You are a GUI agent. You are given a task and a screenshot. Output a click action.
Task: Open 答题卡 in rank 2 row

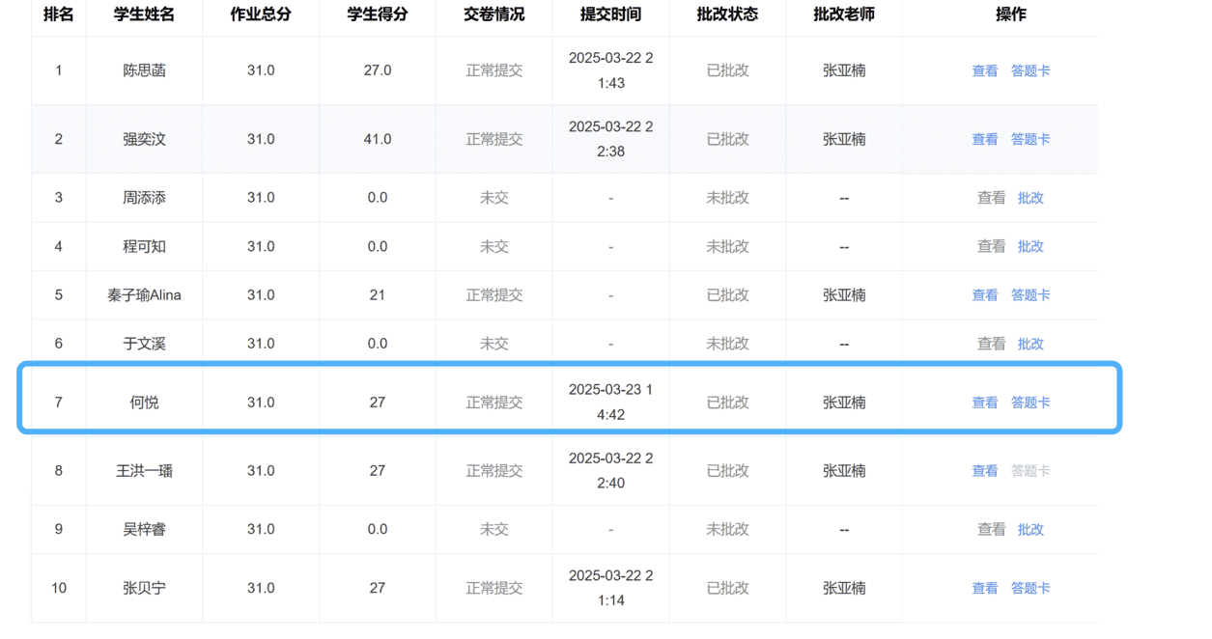(x=1030, y=140)
